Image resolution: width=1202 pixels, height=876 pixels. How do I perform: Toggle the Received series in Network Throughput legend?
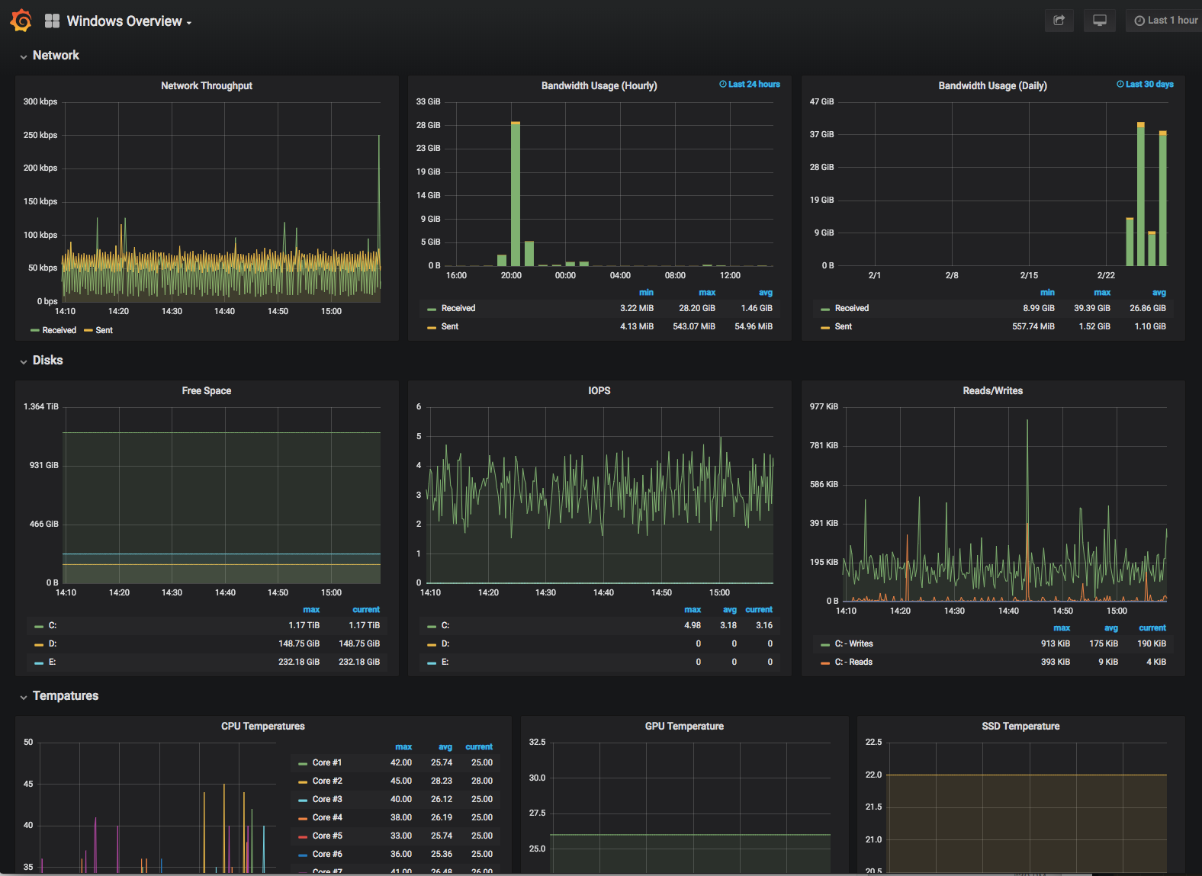(59, 330)
